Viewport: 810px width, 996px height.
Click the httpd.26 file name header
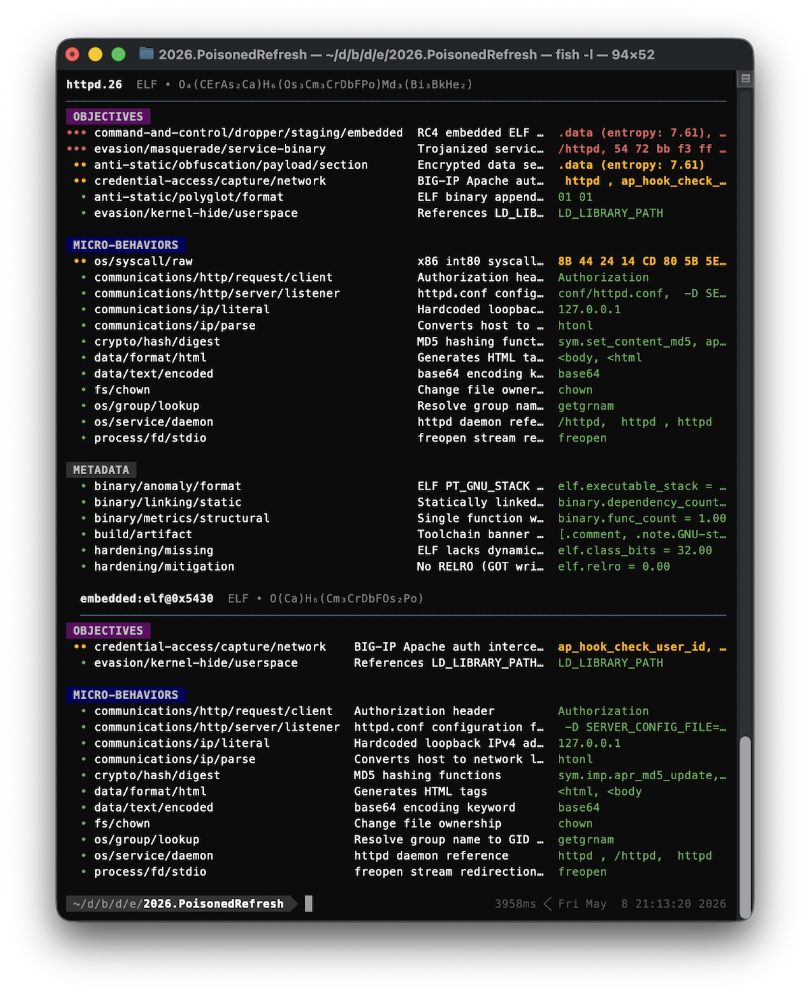coord(94,84)
